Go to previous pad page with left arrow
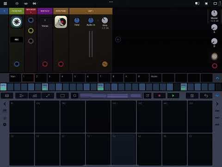The height and width of the screenshot is (167, 222). (x=5, y=104)
